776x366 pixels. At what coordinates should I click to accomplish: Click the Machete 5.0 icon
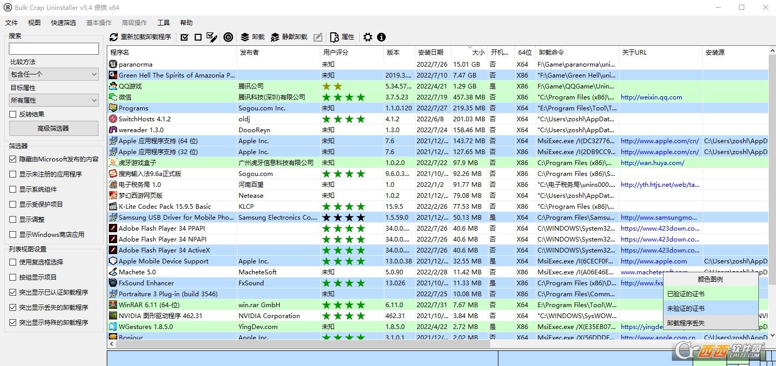coord(113,272)
